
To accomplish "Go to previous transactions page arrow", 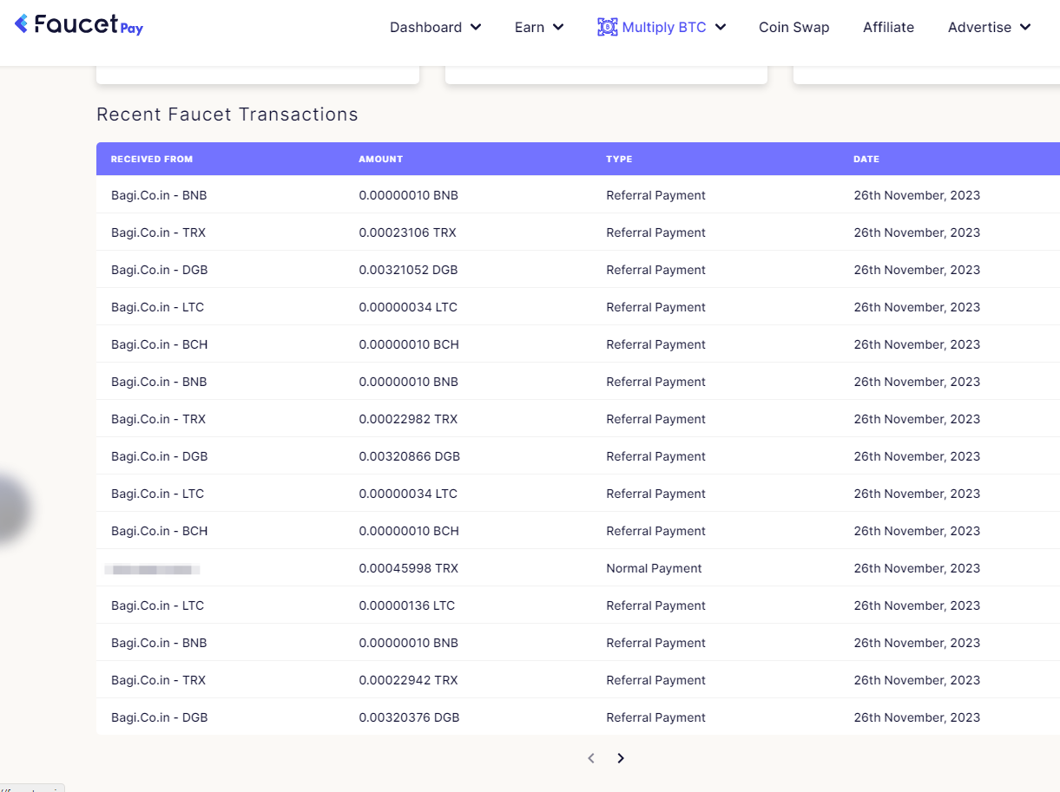I will pos(591,758).
